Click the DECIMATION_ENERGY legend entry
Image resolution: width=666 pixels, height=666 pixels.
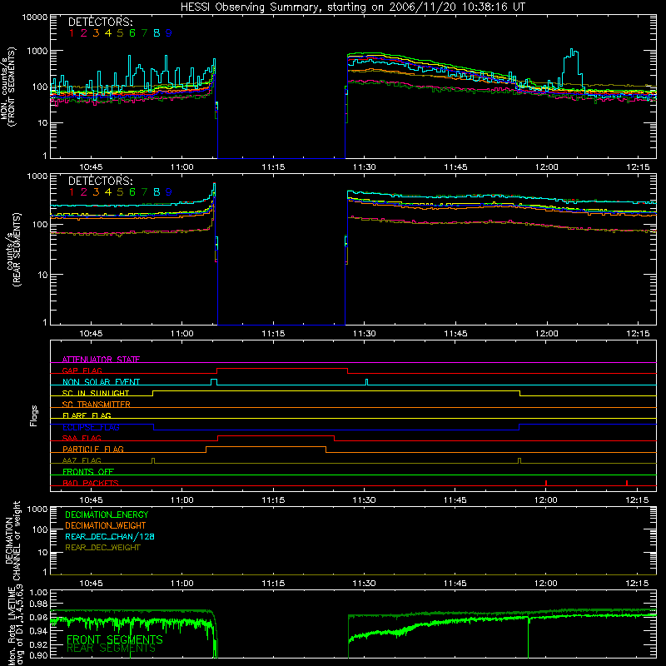pyautogui.click(x=107, y=514)
